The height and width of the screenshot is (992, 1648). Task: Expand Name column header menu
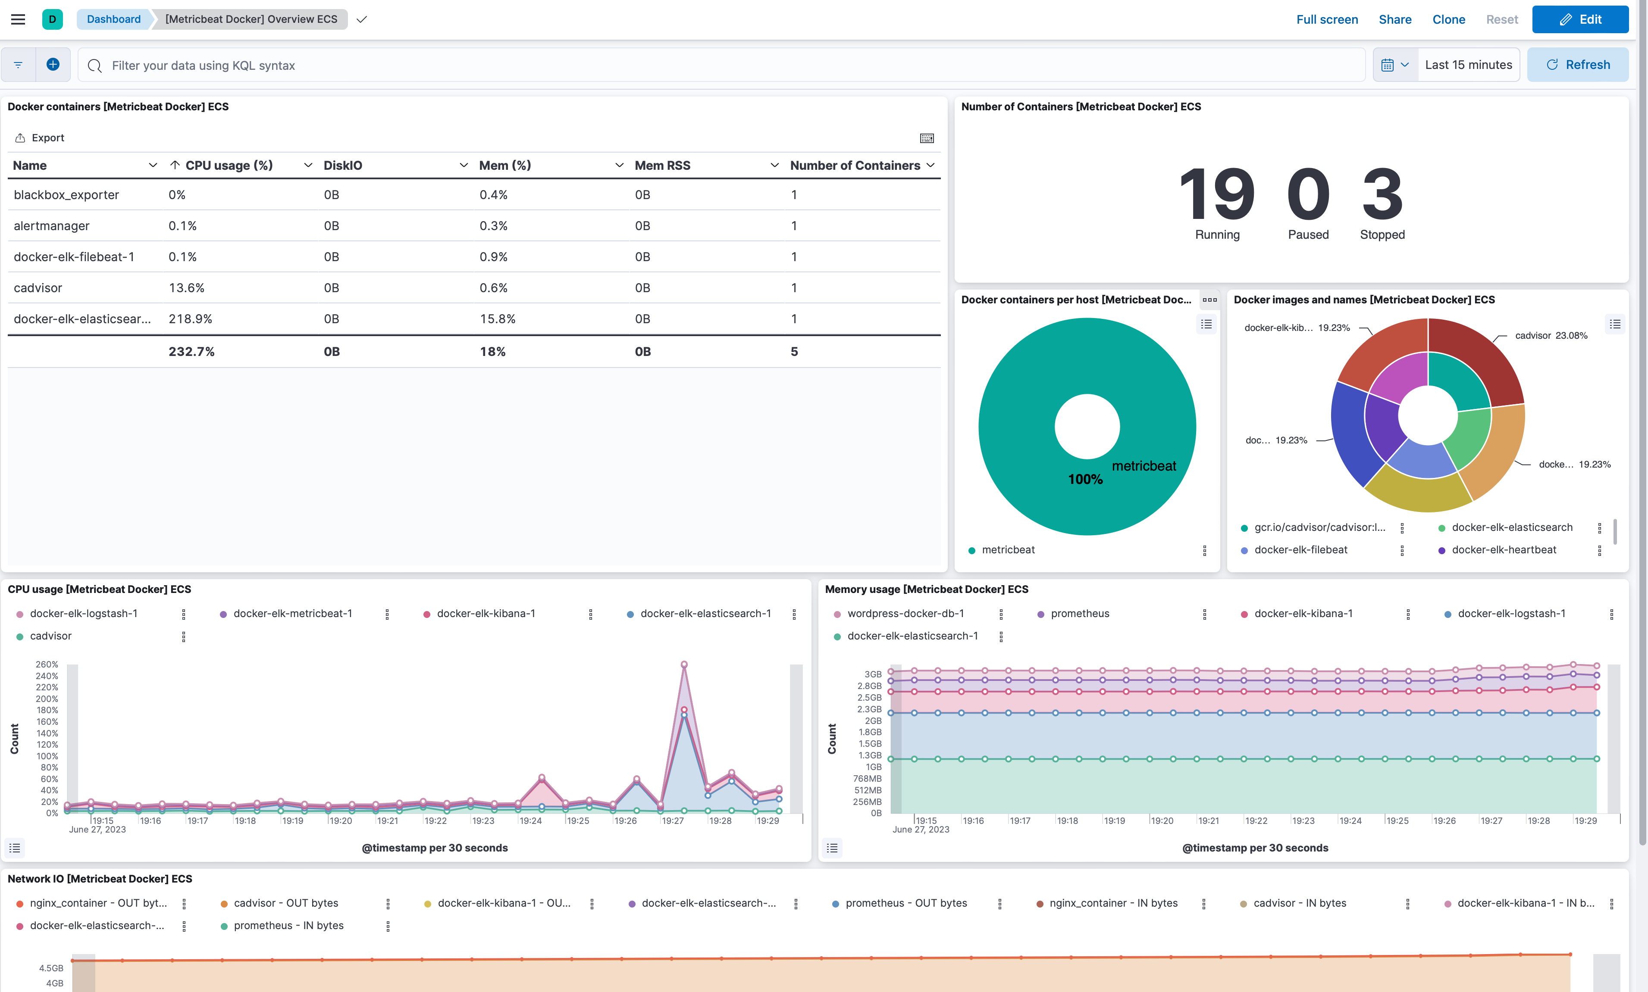153,165
